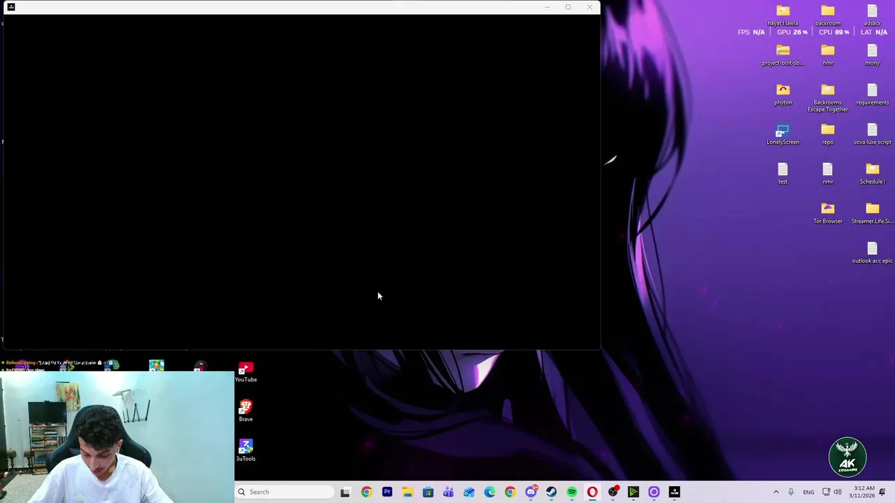Select the adsacx text file icon
Image resolution: width=895 pixels, height=503 pixels.
tap(872, 16)
